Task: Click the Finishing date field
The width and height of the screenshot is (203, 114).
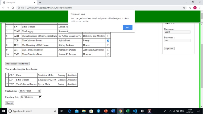Action: [x=31, y=97]
